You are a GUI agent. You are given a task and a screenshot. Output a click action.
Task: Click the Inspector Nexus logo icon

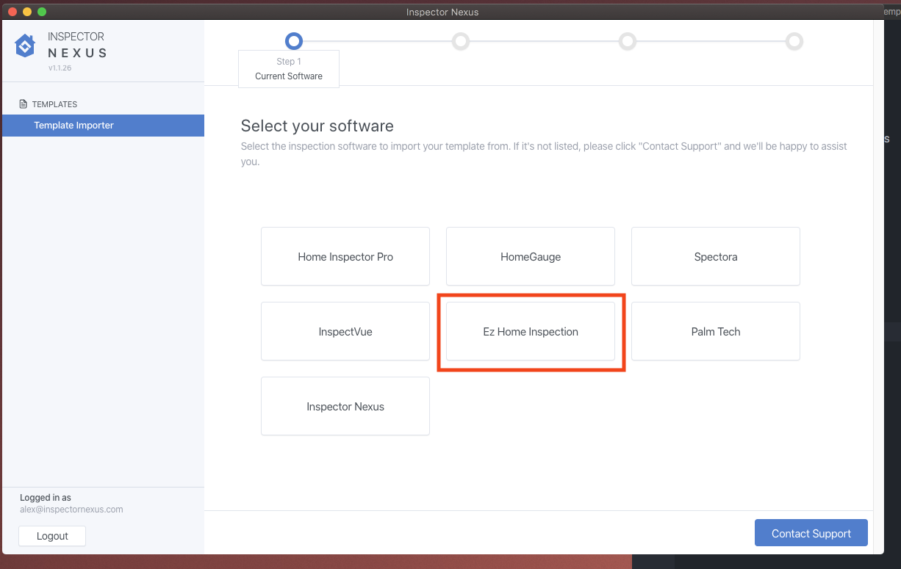pyautogui.click(x=25, y=46)
